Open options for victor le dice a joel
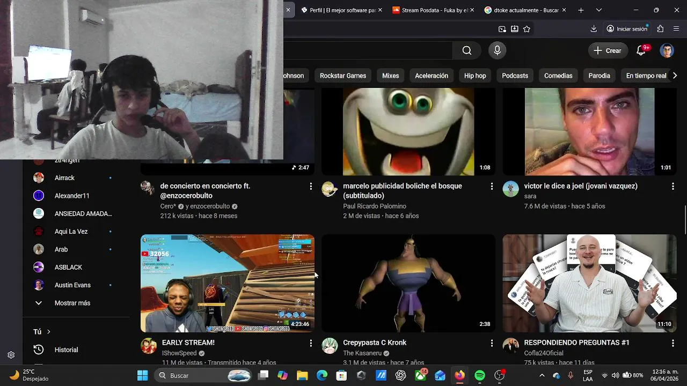 (673, 186)
